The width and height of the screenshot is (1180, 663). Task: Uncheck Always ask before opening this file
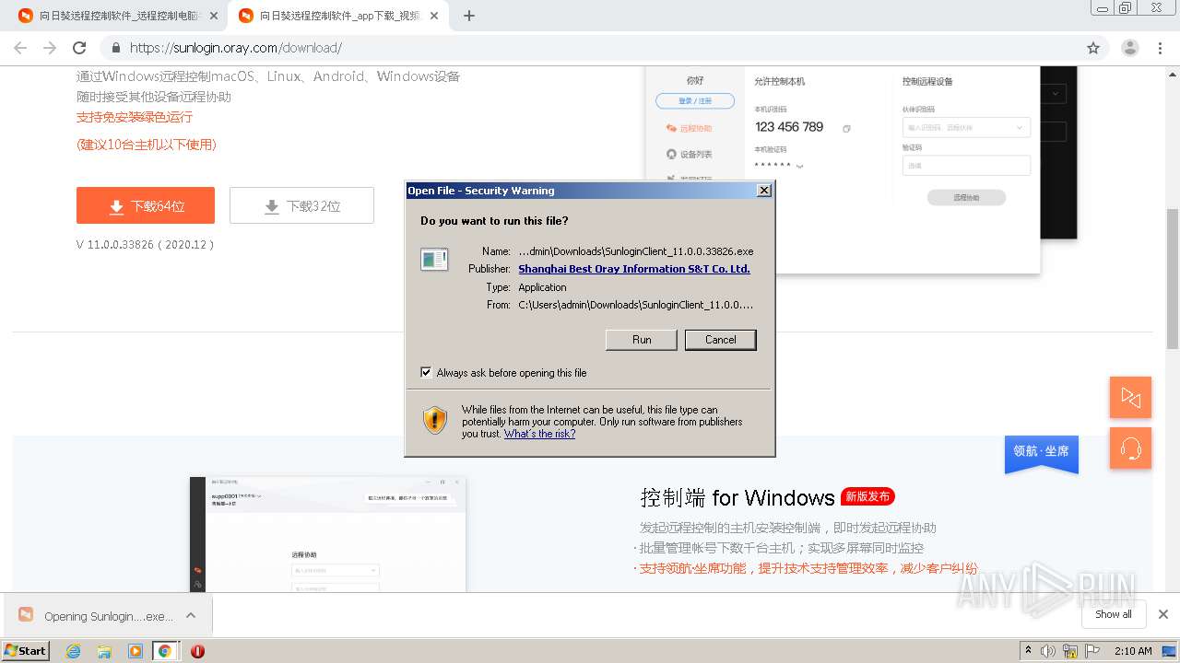click(426, 372)
